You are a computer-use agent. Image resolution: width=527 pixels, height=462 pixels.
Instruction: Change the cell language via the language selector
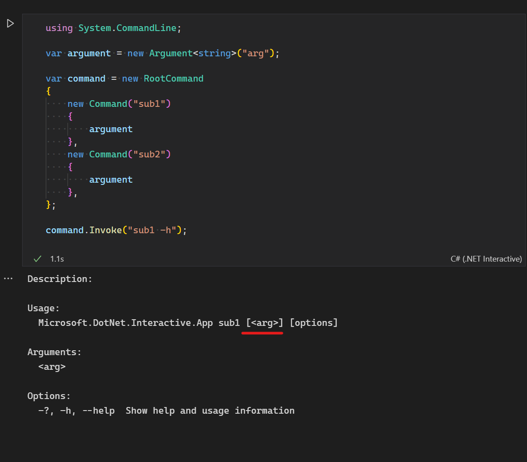tap(486, 258)
